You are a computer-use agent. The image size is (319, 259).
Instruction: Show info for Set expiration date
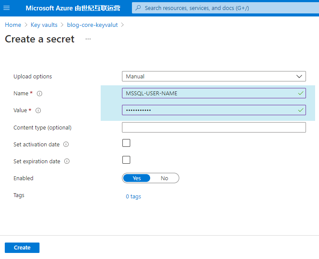67,161
